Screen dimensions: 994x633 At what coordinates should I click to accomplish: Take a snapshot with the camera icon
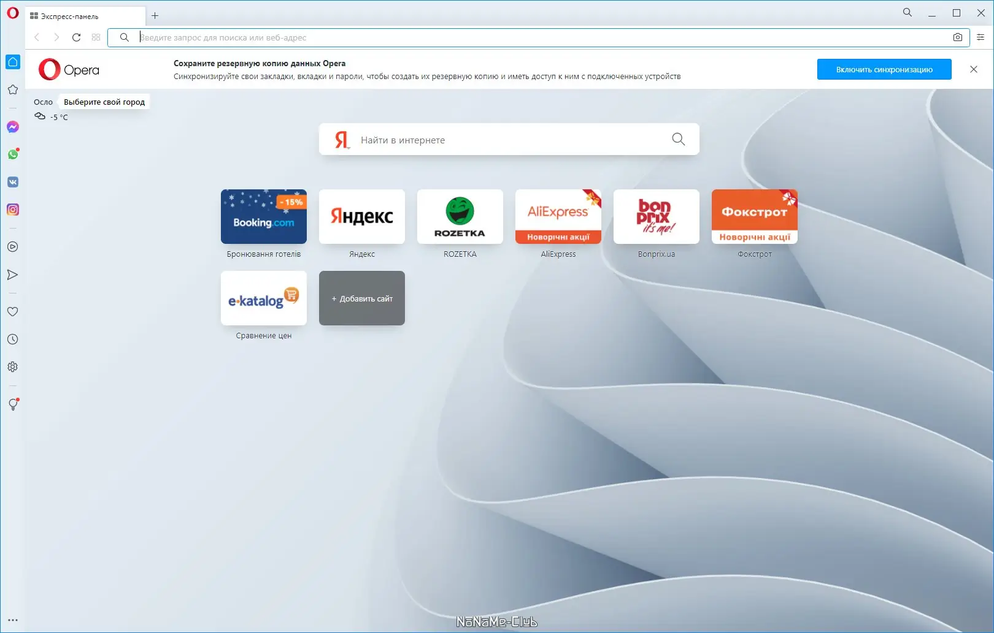coord(958,37)
